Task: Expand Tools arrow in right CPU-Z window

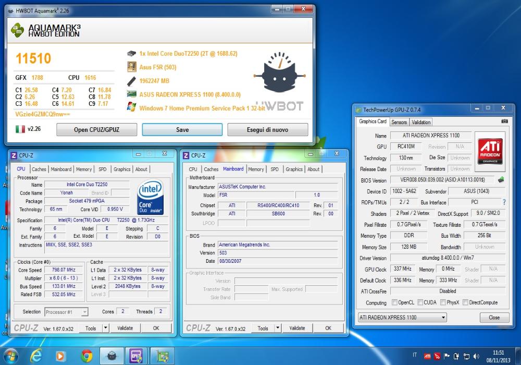Action: click(x=278, y=328)
